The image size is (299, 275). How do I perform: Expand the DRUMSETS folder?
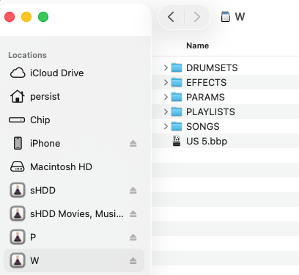point(166,67)
